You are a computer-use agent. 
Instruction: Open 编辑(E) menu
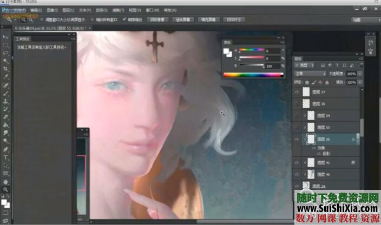coord(36,10)
